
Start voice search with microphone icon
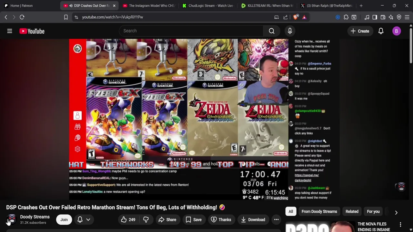point(290,31)
